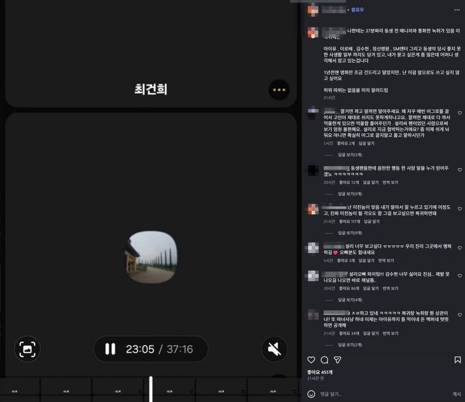Open the 좋아요 2개 likes list
This screenshot has width=465, height=402.
[346, 143]
